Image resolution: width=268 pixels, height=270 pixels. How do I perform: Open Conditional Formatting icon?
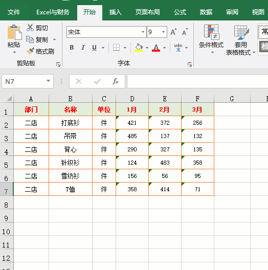click(212, 32)
